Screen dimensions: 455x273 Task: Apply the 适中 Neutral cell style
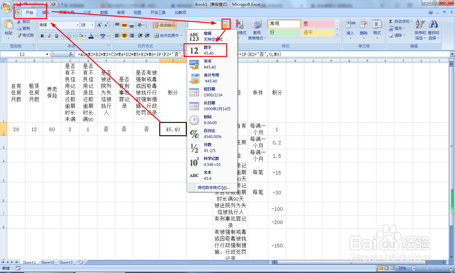[318, 33]
